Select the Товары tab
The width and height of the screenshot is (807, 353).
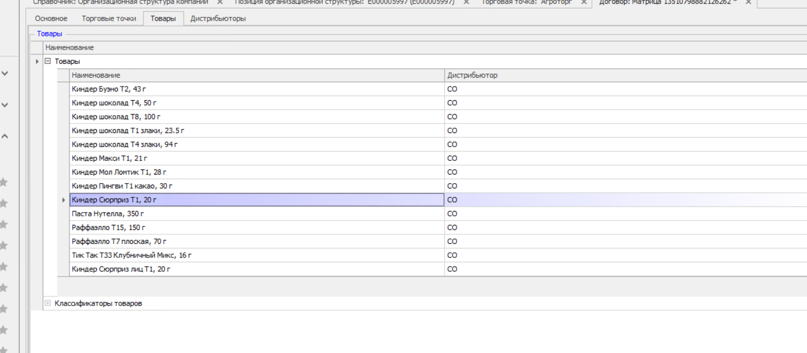click(163, 18)
